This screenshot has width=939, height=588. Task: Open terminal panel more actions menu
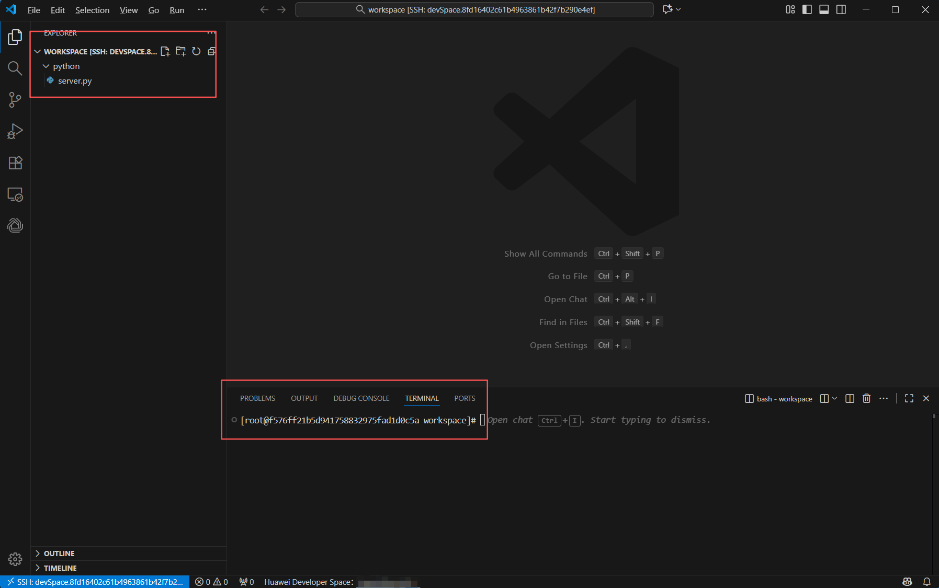884,398
